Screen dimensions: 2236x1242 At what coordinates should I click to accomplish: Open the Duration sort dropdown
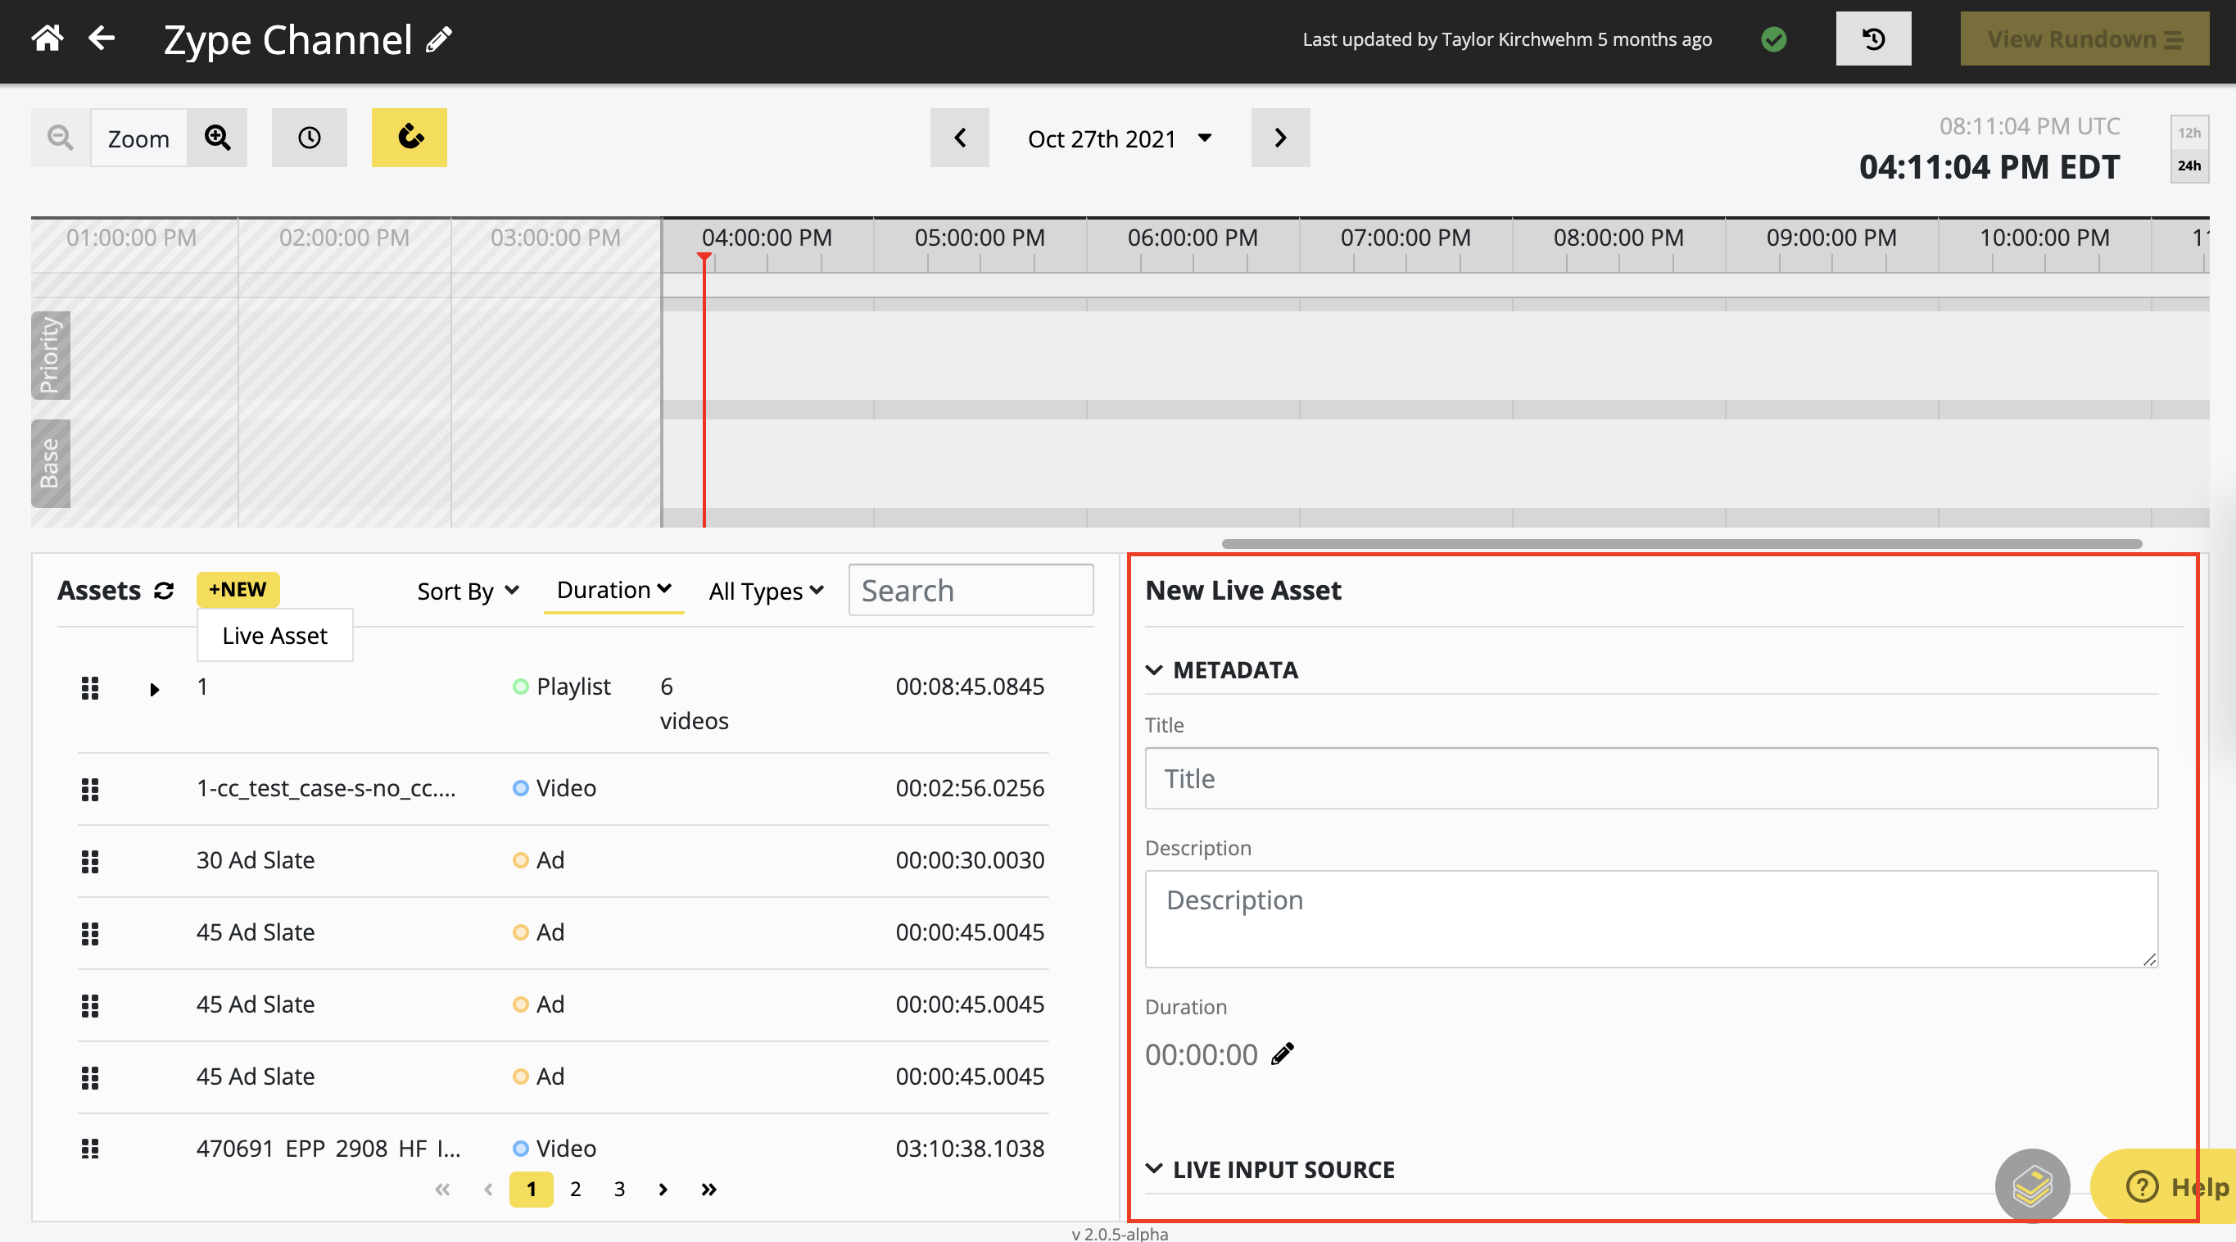[613, 590]
